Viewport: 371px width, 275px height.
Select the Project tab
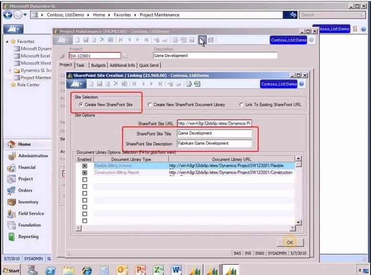(66, 65)
